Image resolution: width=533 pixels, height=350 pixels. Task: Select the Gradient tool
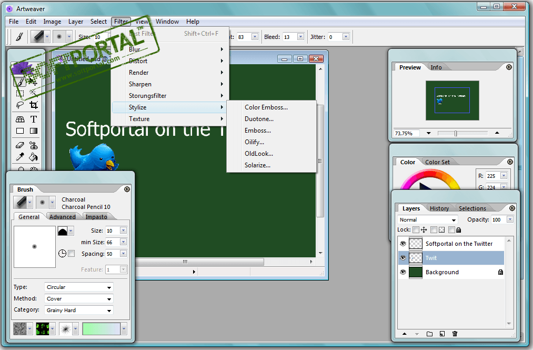click(x=34, y=131)
